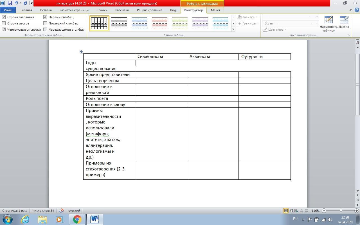360x225 pixels.
Task: Apply the red banded table style
Action: 159,23
